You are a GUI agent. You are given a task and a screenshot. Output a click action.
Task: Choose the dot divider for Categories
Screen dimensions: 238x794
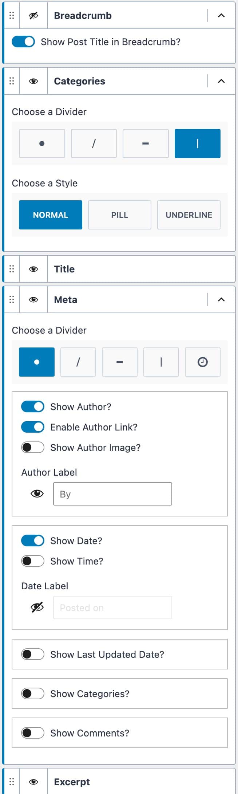tap(42, 143)
